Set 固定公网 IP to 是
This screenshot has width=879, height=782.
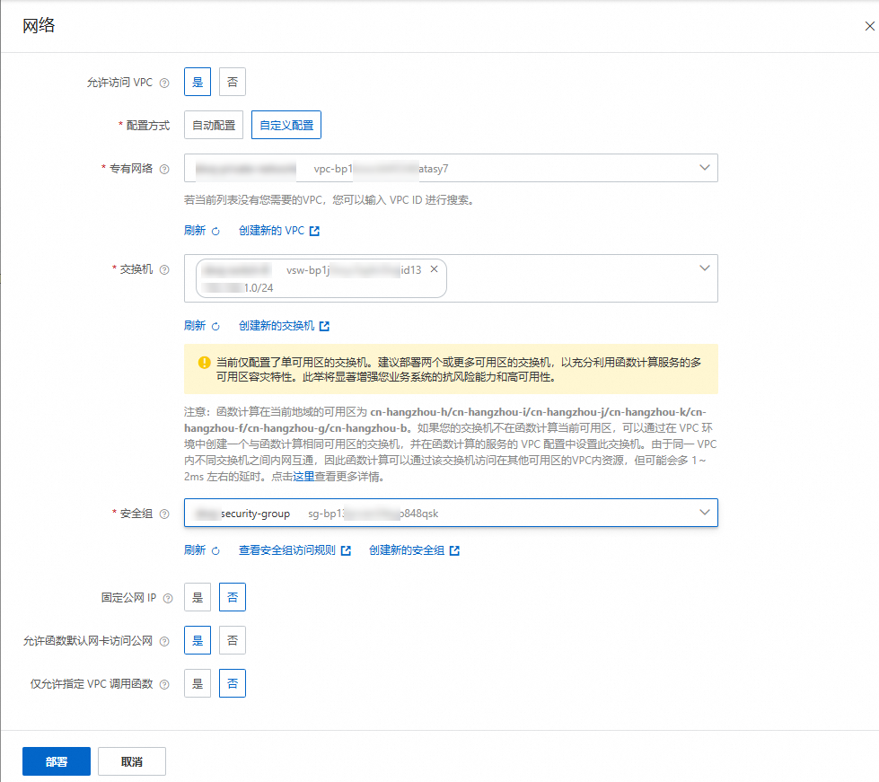point(198,597)
